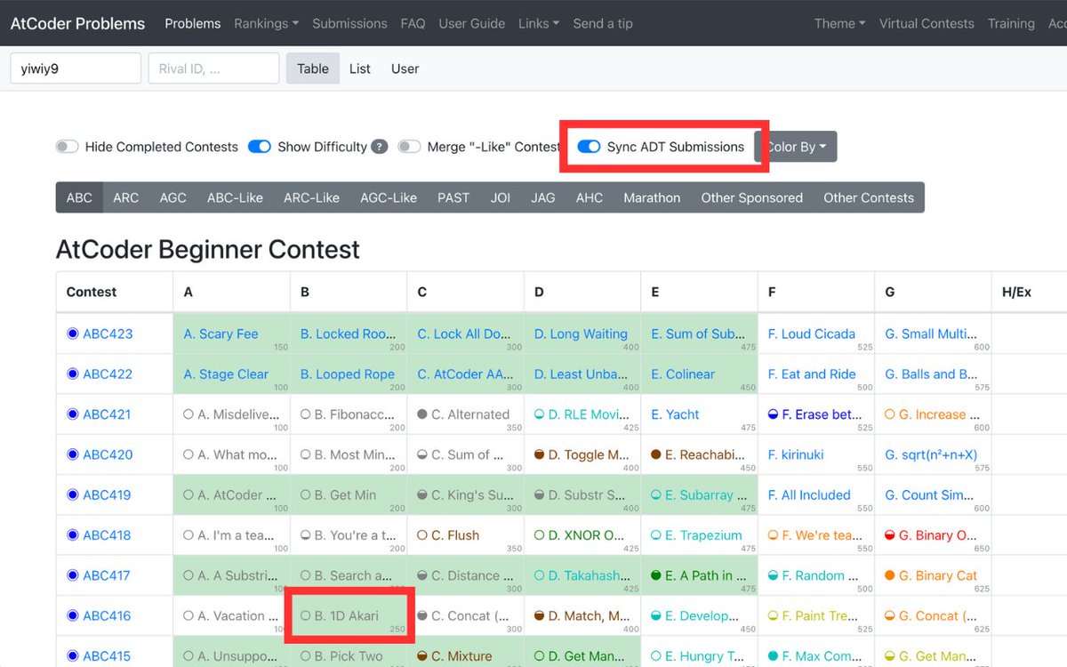The height and width of the screenshot is (667, 1067).
Task: Click the blue circle icon beside ABC418
Action: (73, 535)
